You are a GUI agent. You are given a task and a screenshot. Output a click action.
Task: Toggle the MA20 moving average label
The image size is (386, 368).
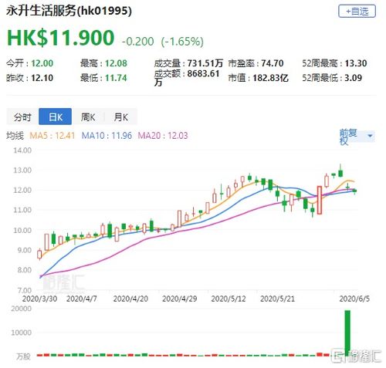click(163, 136)
